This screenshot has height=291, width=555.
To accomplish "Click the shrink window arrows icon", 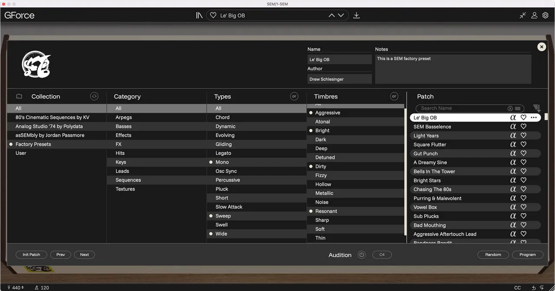I will click(523, 15).
